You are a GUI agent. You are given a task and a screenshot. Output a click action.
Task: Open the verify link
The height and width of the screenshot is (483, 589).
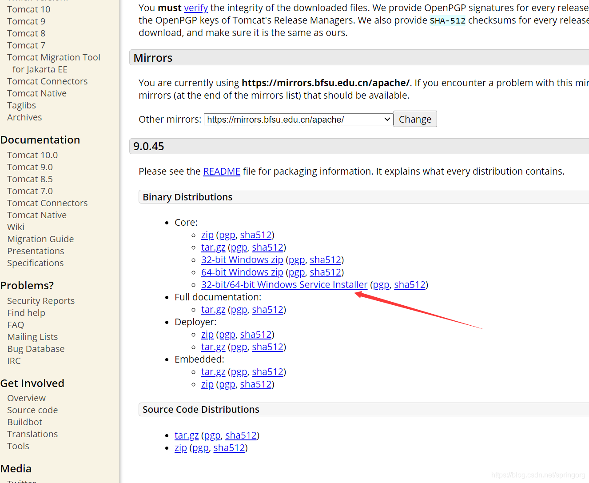click(196, 8)
